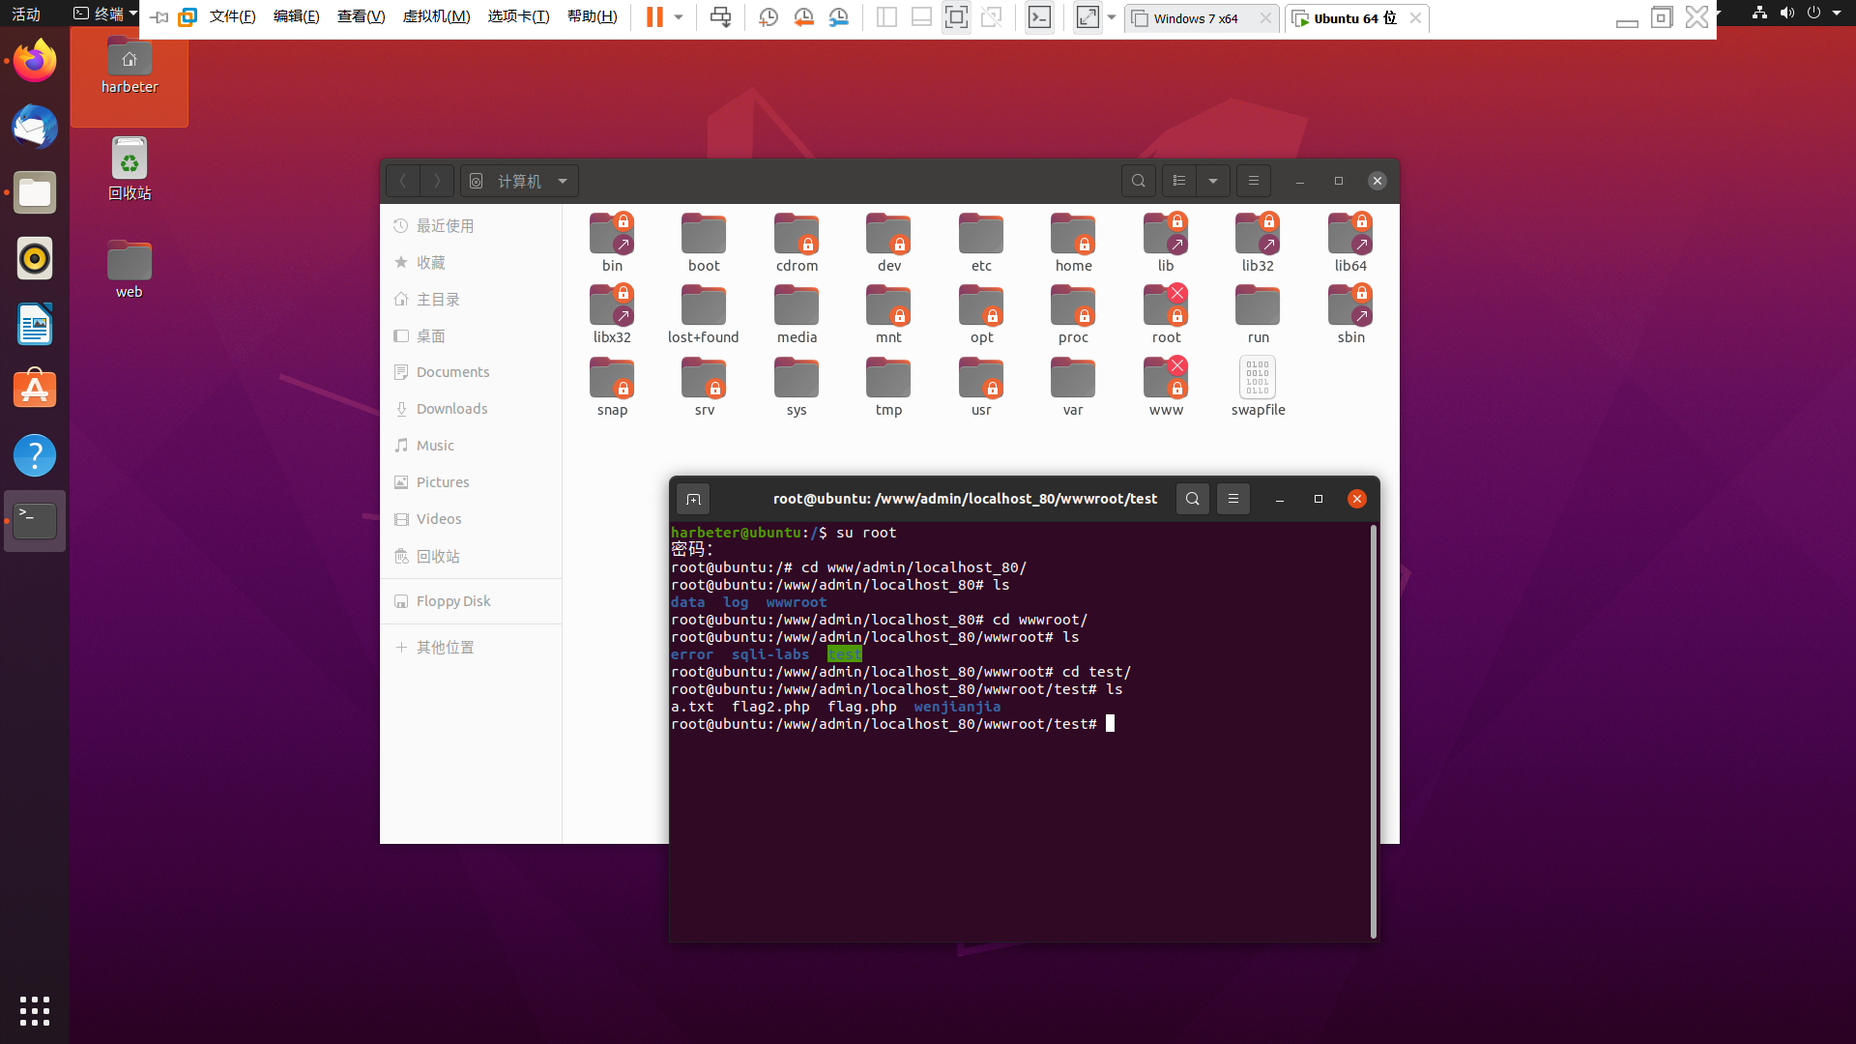Click the stretch guest display icon

1087,17
